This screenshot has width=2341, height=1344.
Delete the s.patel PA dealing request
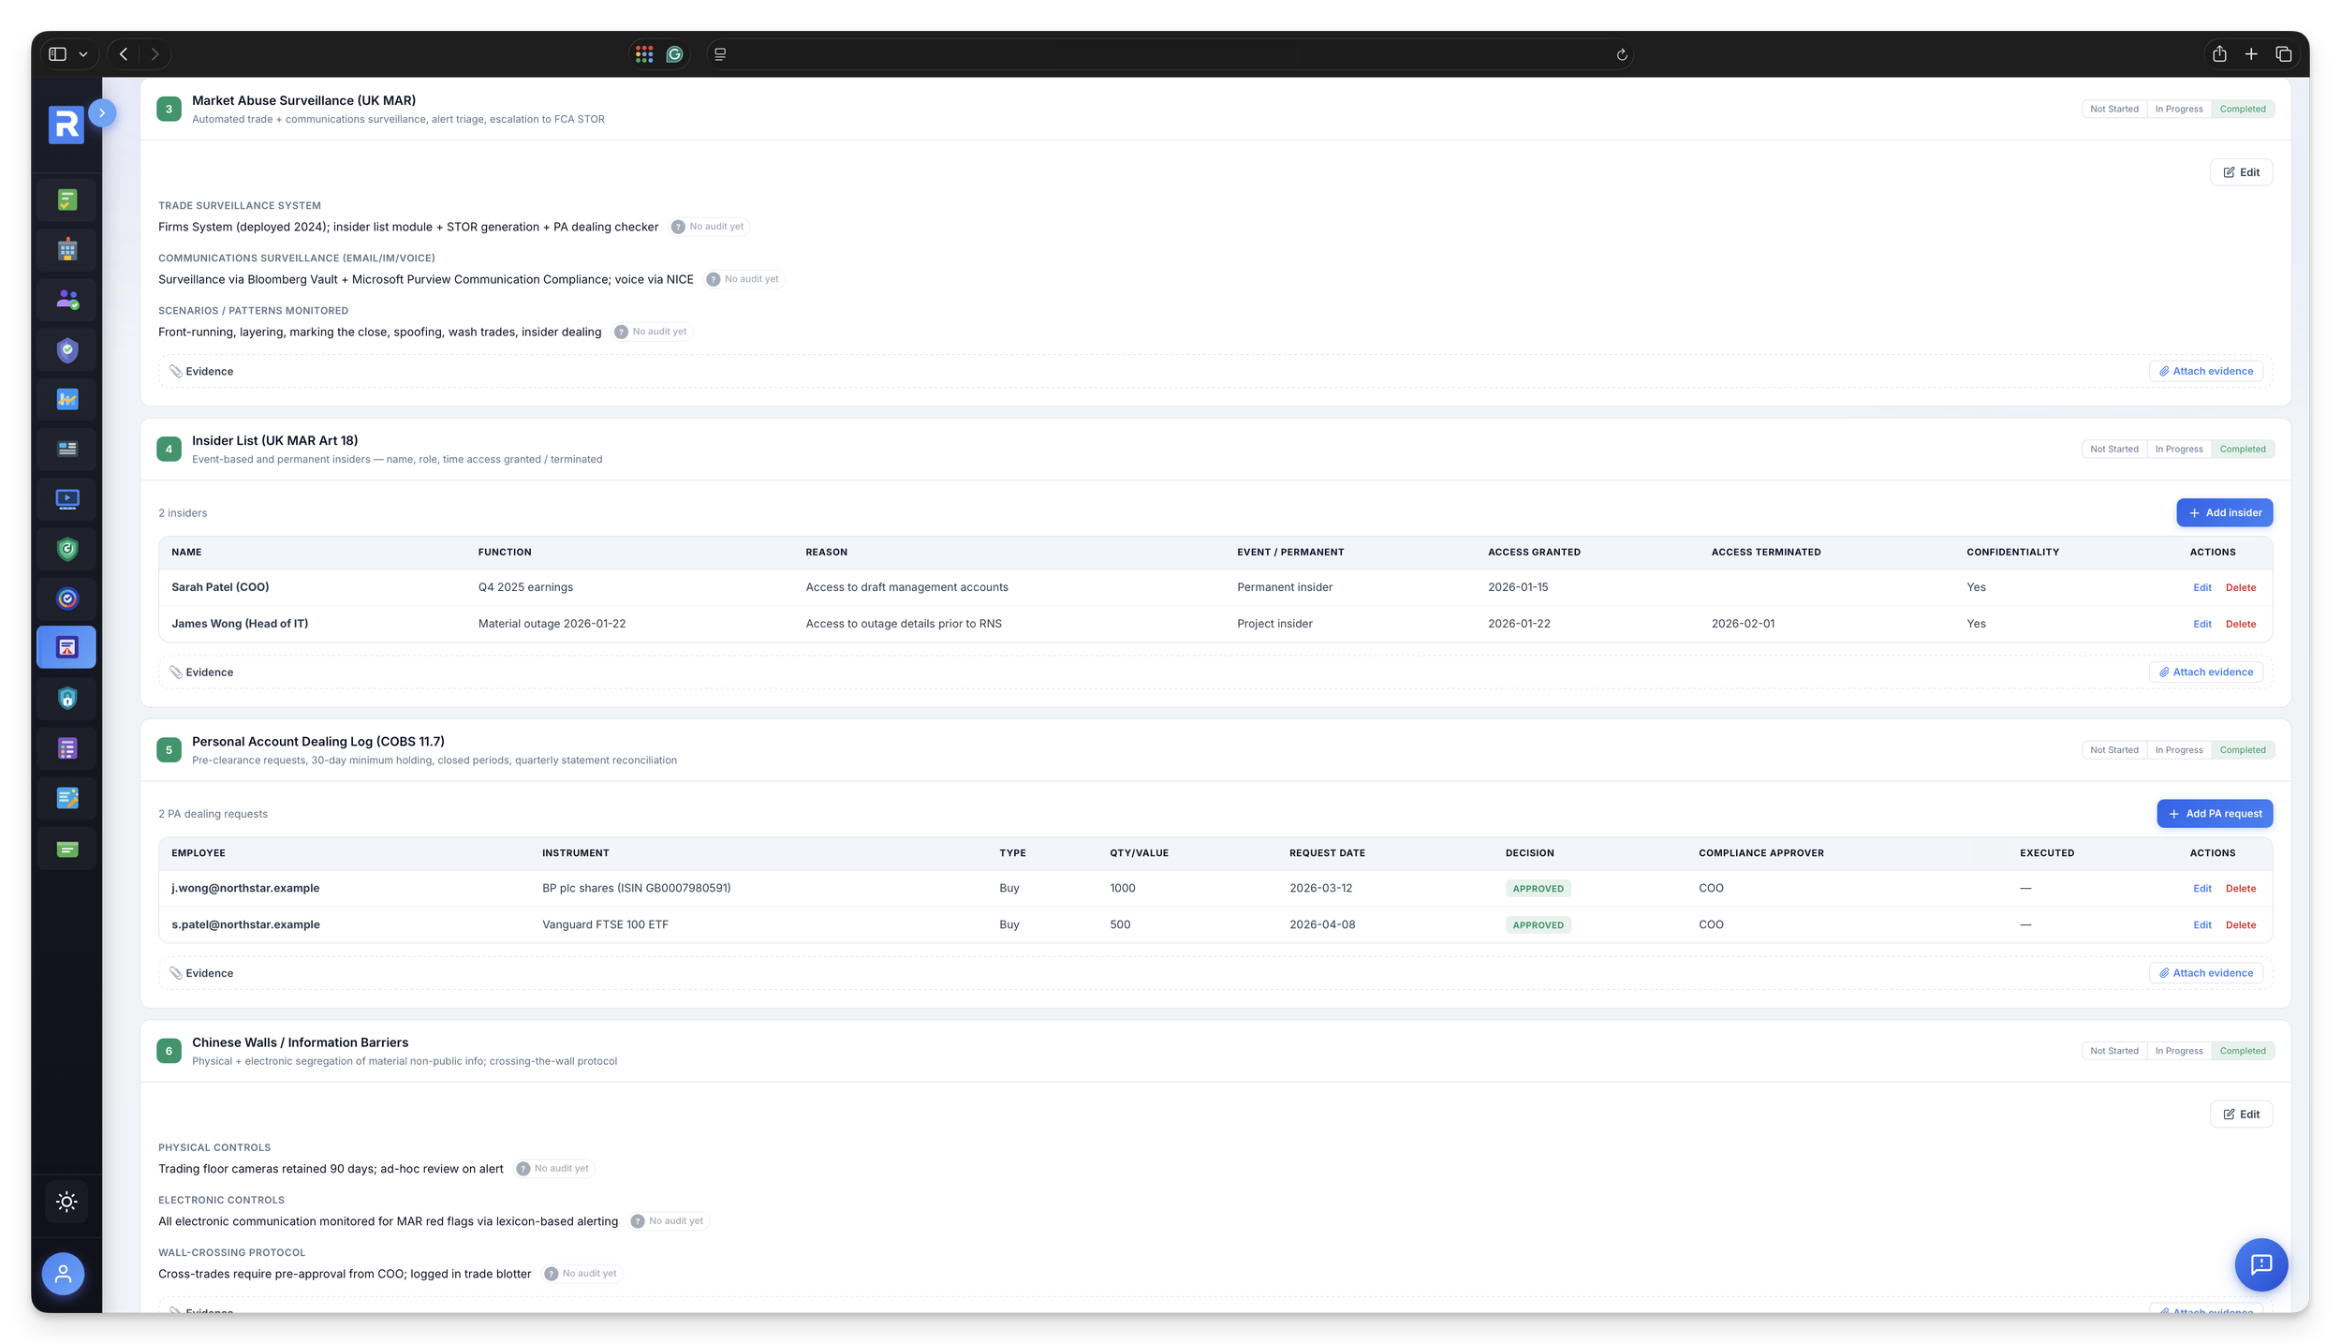point(2241,925)
